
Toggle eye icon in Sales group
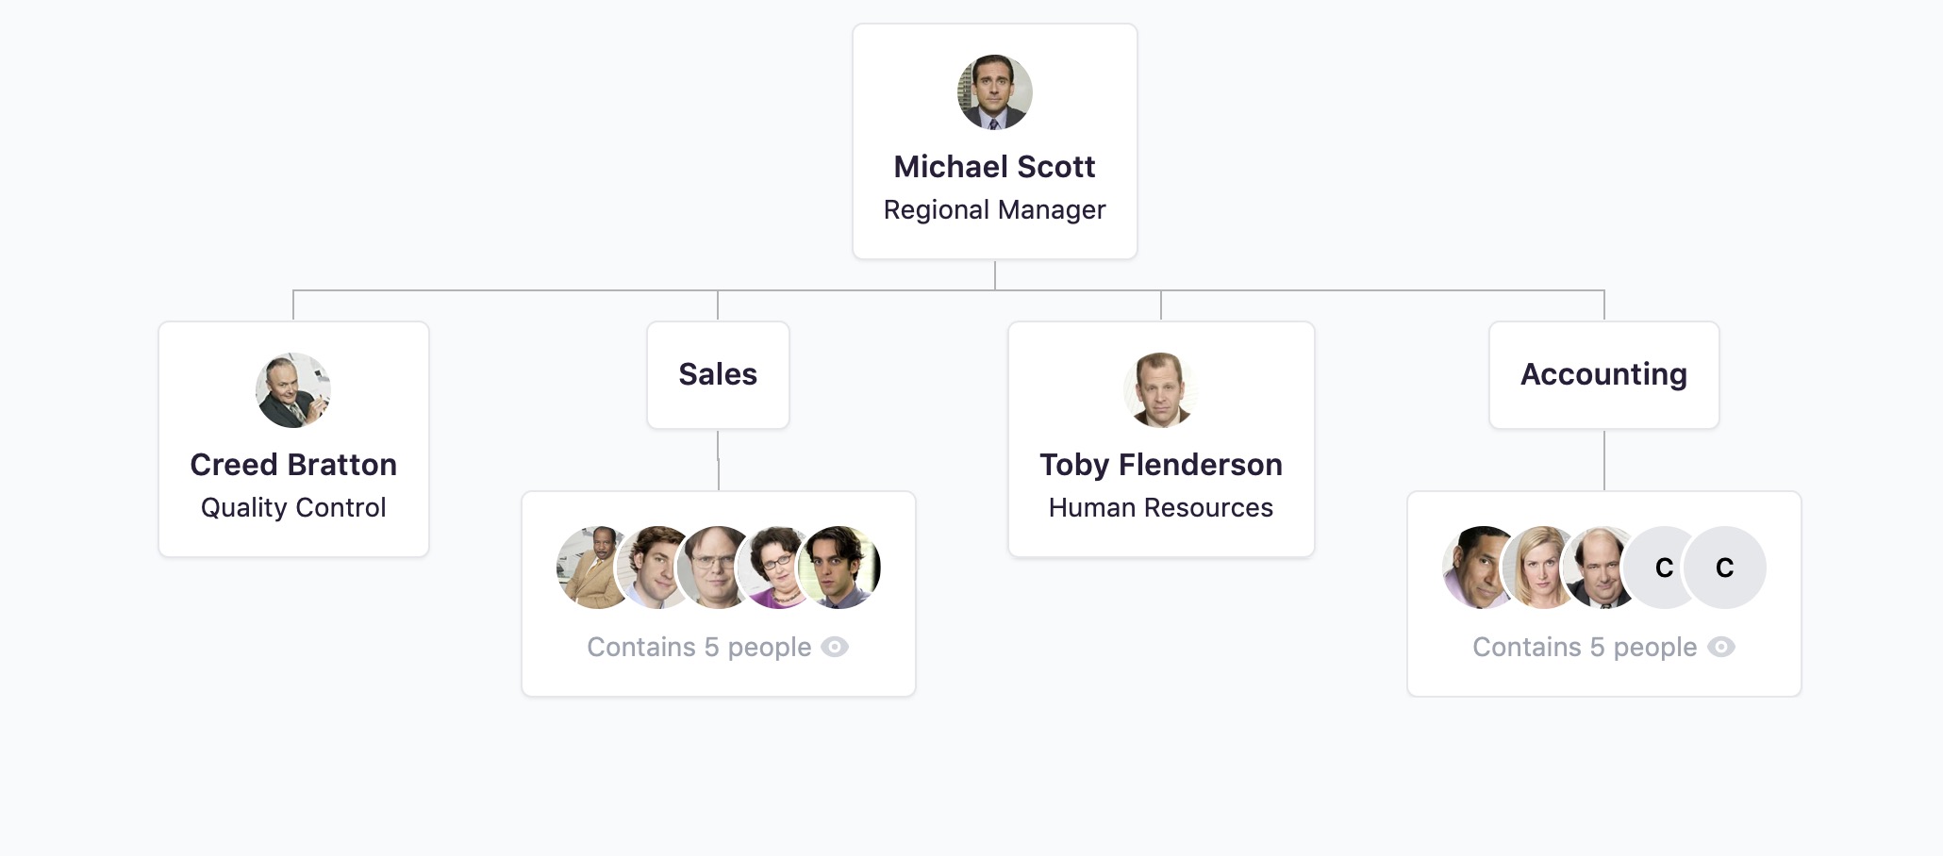pyautogui.click(x=835, y=647)
